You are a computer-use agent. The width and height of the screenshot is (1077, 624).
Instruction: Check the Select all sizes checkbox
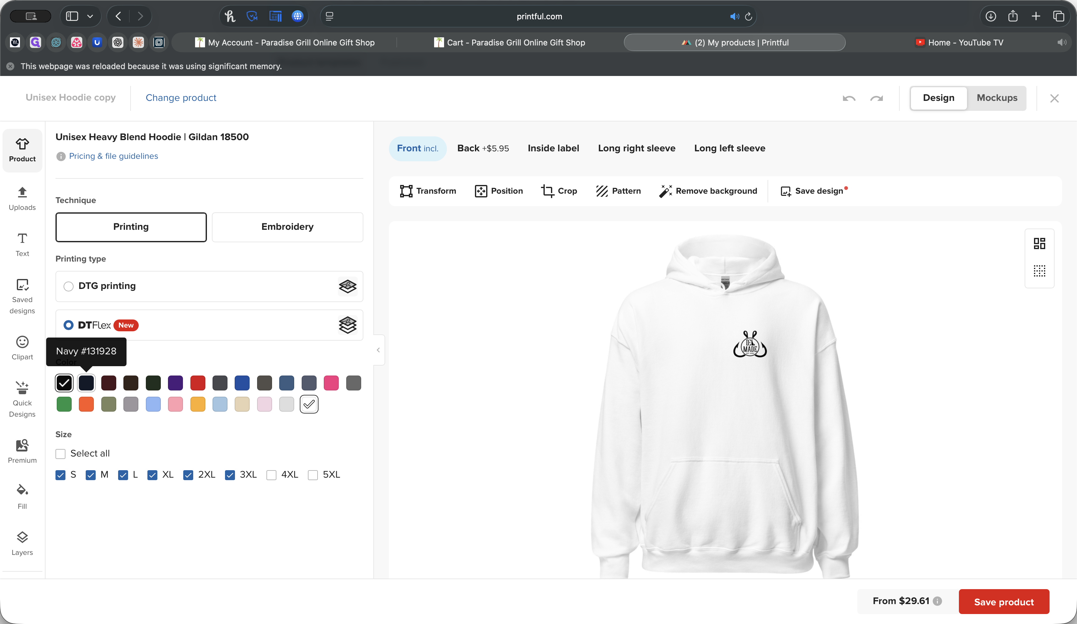click(x=61, y=454)
